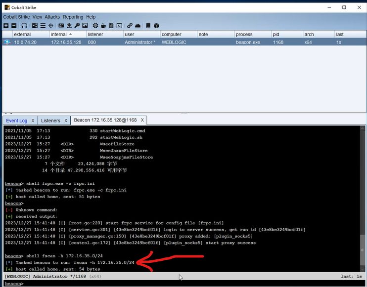367x287 pixels.
Task: Switch to session table view icon
Action: pos(43,26)
